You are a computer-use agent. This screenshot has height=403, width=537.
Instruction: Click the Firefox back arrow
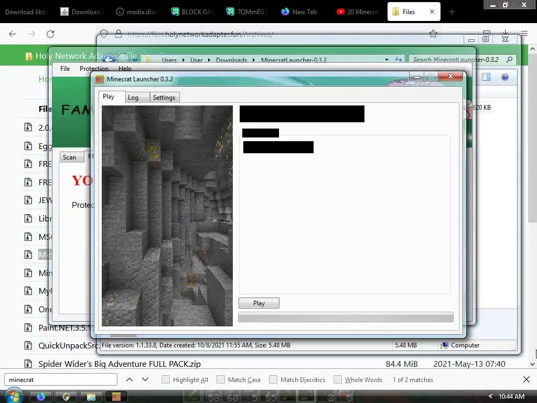13,34
